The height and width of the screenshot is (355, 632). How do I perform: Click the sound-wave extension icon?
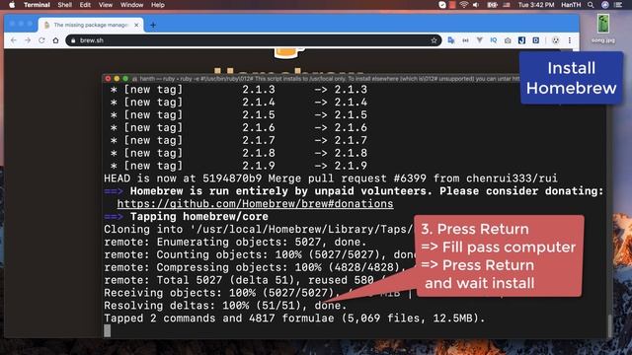pyautogui.click(x=465, y=40)
